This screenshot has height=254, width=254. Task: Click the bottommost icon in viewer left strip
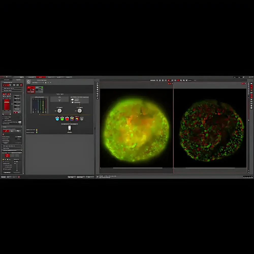click(98, 98)
